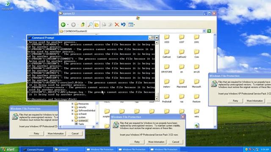Open the Search magnifier tool
The width and height of the screenshot is (271, 152).
click(x=90, y=24)
